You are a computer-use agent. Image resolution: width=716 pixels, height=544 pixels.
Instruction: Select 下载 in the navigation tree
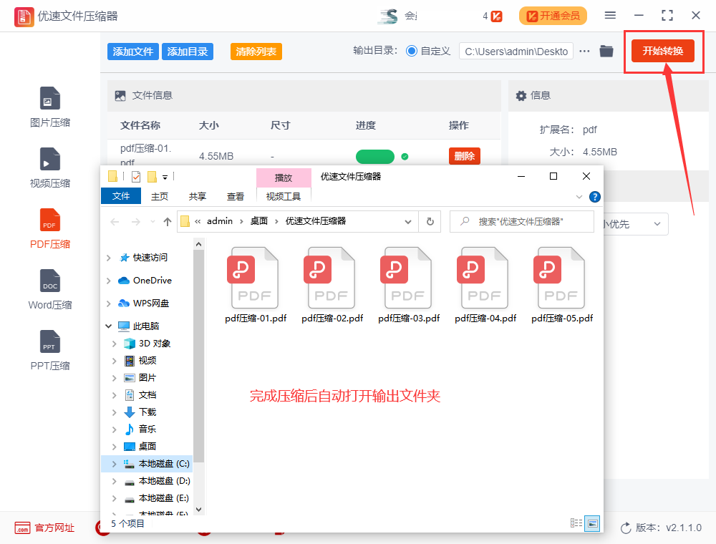tap(147, 412)
